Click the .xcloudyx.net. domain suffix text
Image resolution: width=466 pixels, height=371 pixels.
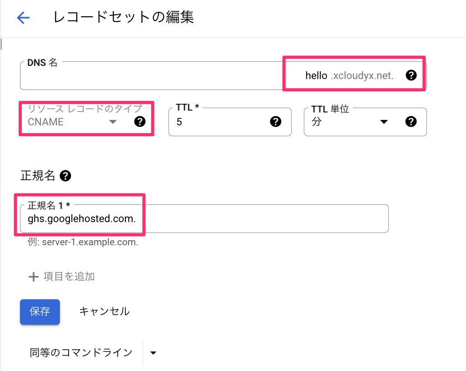pos(361,75)
